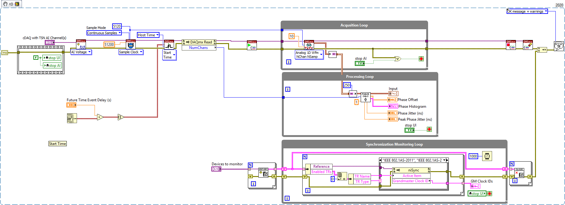
Task: Toggle the stop UI boolean in Processing Loop
Action: (409, 130)
